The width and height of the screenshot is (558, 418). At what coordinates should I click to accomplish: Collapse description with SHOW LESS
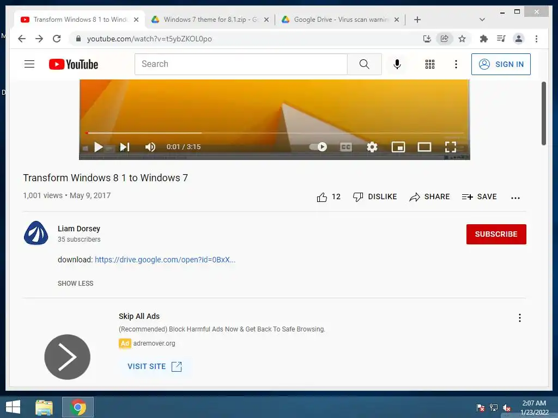[75, 283]
